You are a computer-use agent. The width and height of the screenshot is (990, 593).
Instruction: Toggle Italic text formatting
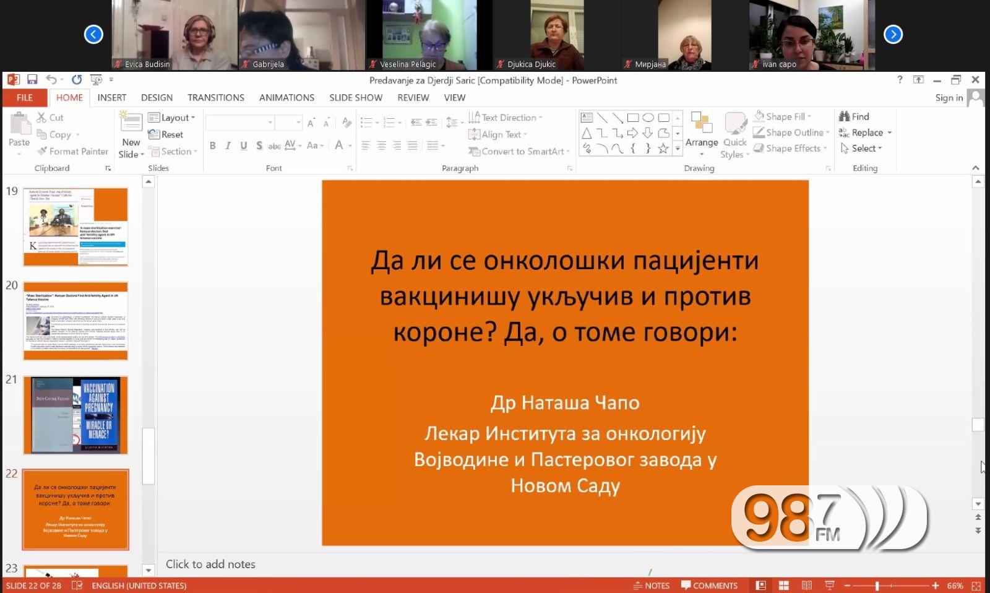[228, 145]
